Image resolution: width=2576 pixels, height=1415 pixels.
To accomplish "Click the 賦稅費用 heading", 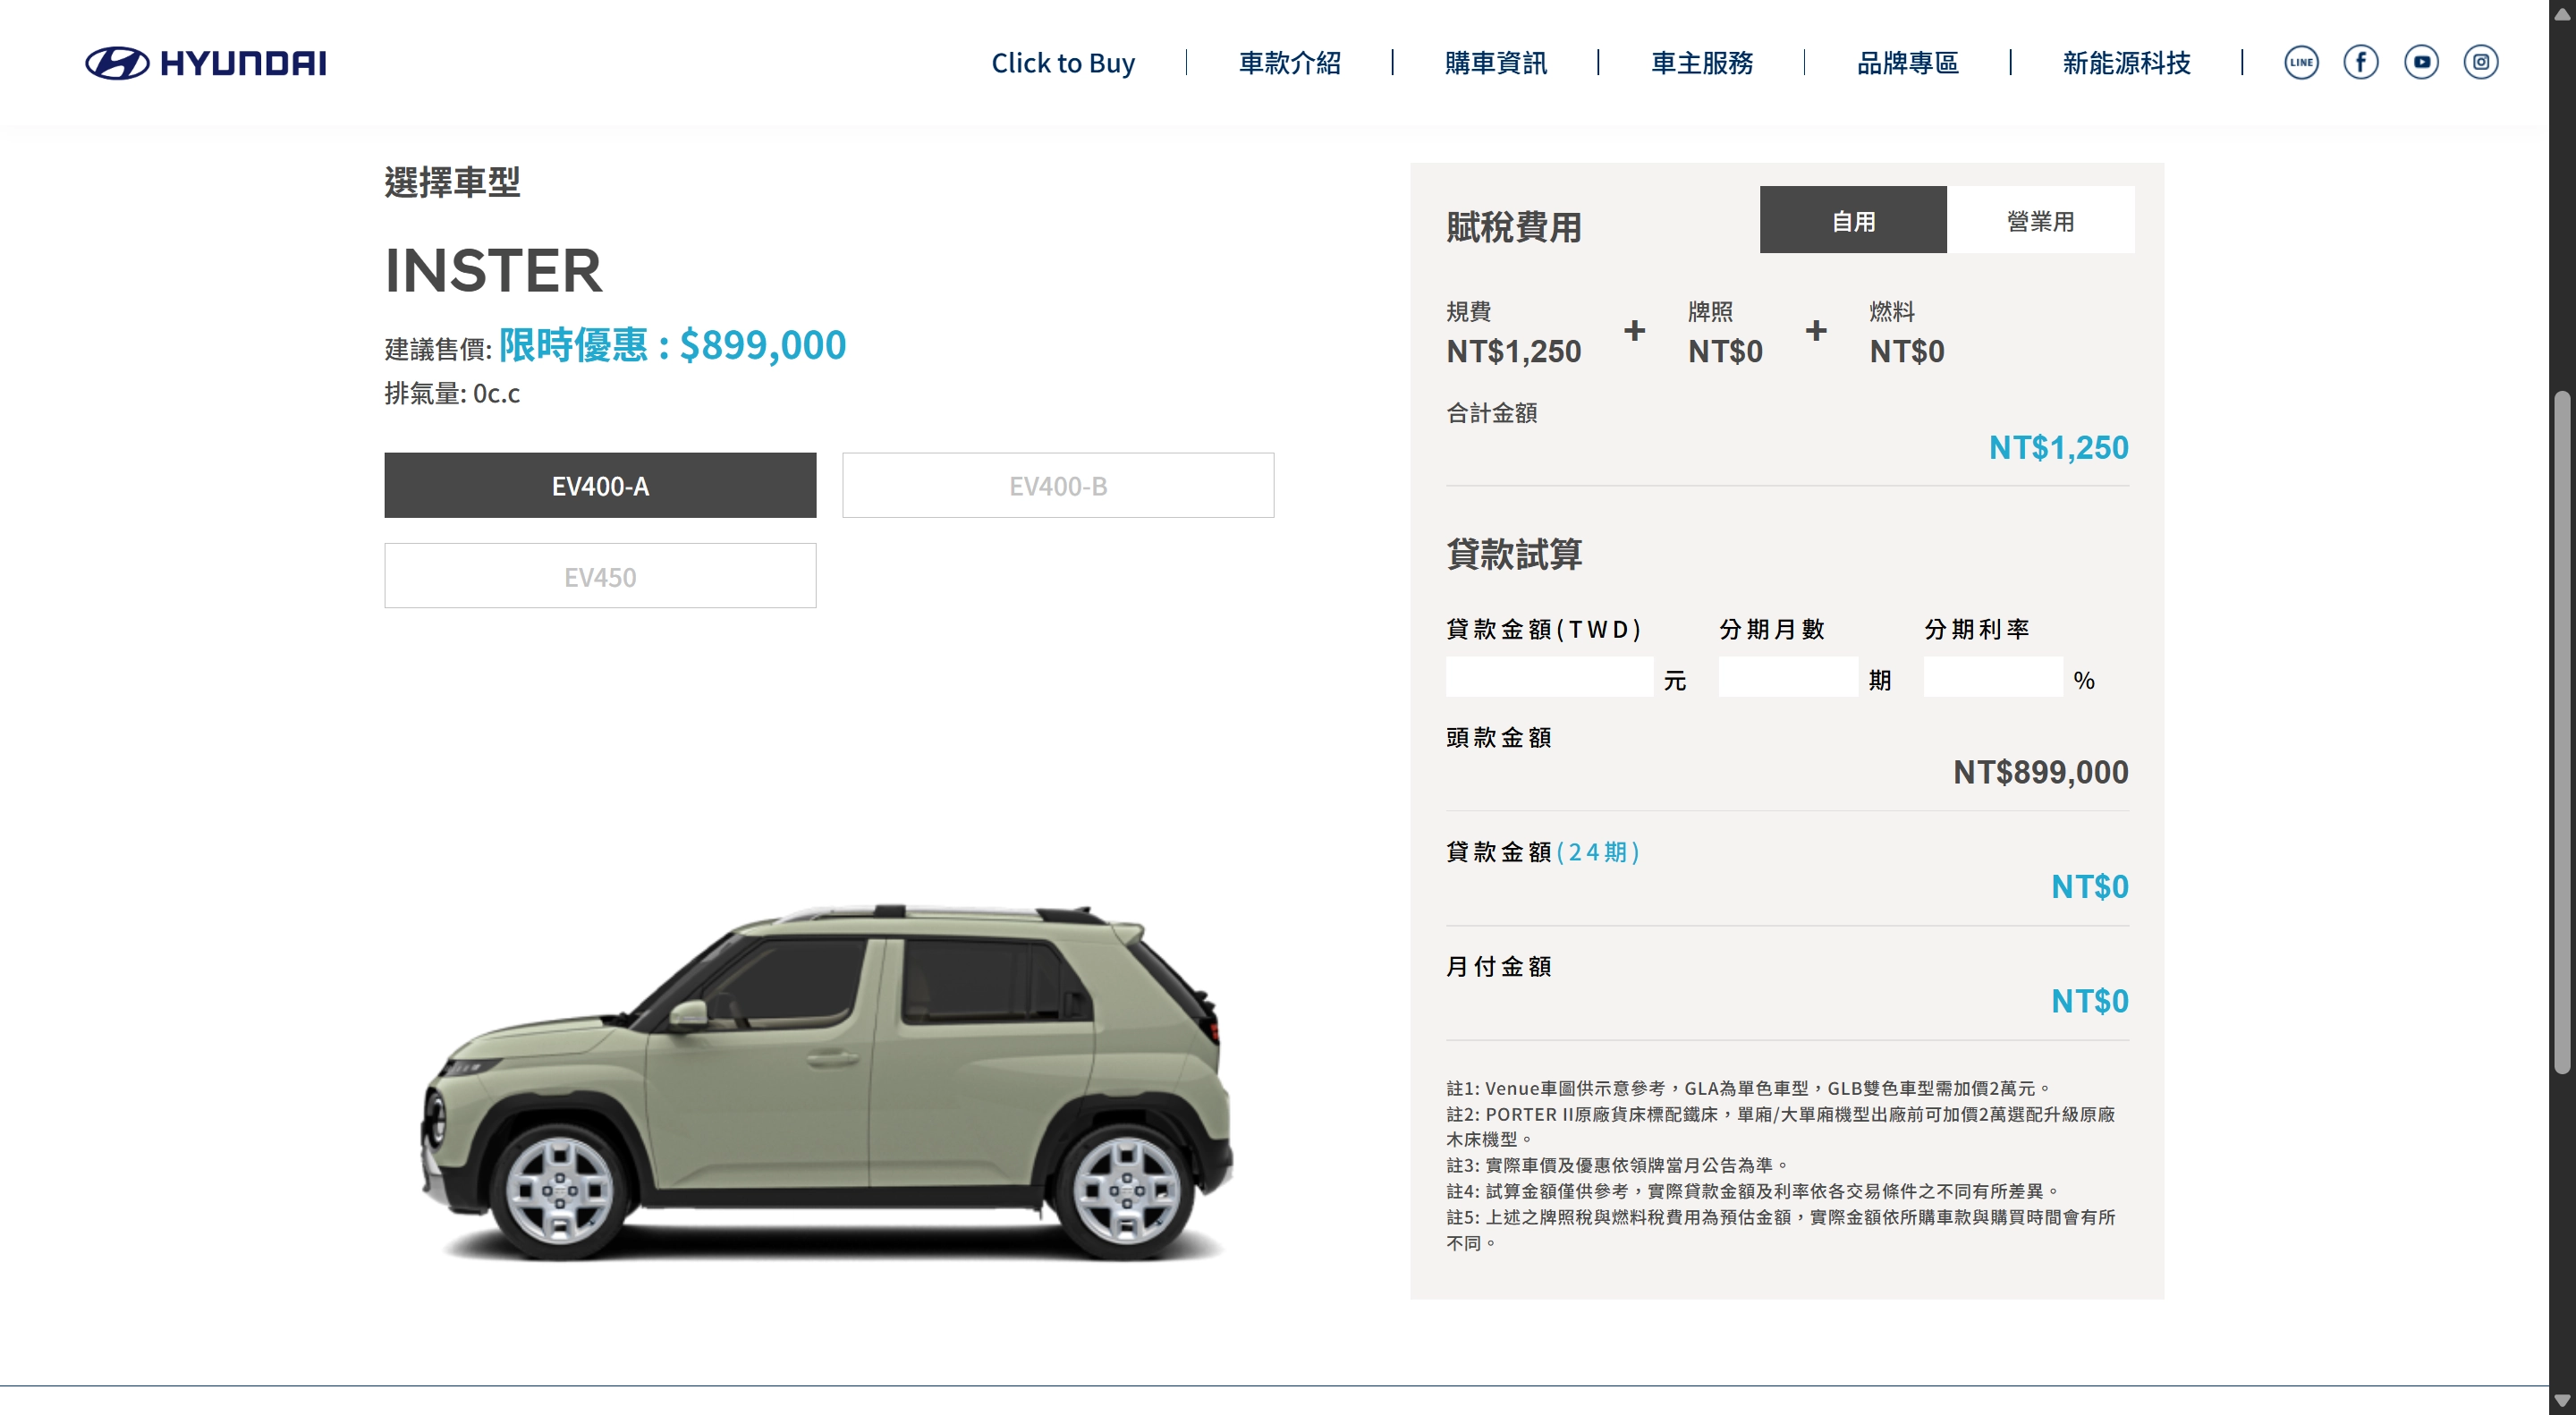I will [x=1514, y=227].
